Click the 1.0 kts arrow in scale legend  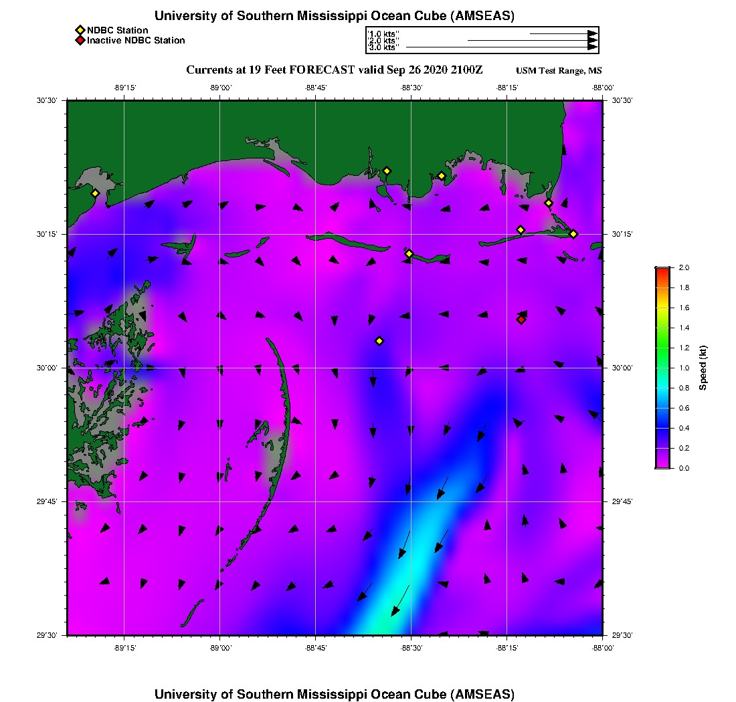pos(563,33)
